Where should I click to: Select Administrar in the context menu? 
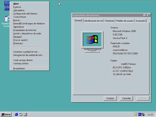pyautogui.click(x=30, y=27)
